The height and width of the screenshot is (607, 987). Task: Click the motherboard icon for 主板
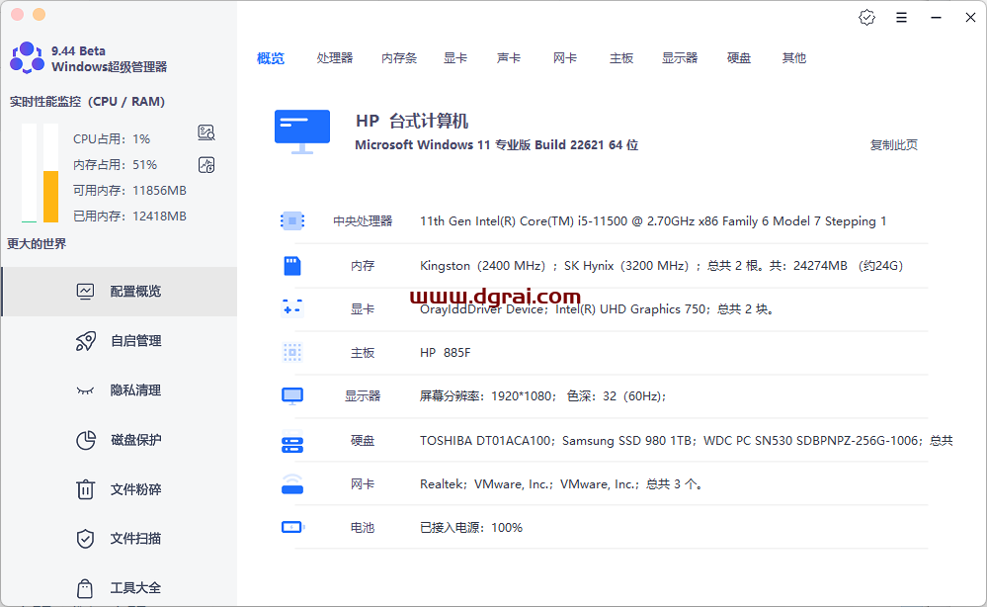pos(292,353)
